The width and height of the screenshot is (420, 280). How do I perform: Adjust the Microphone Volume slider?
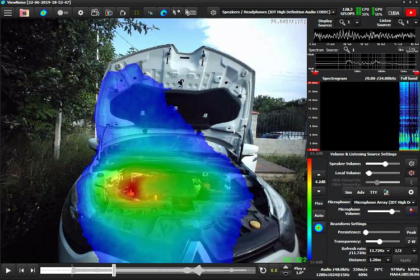(384, 212)
